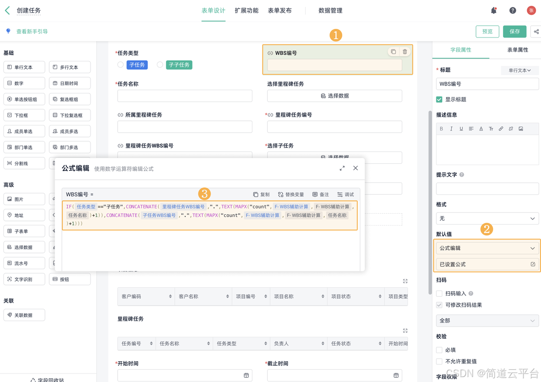
Task: Go back using the top-left arrow
Action: click(x=7, y=10)
